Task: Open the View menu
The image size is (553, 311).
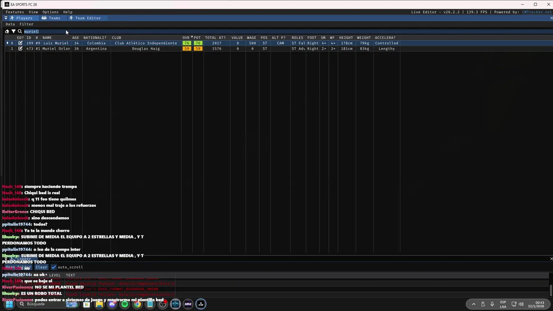Action: (x=33, y=12)
